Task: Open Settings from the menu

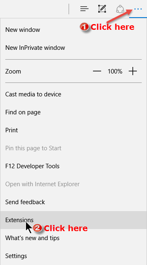Action: [73, 256]
